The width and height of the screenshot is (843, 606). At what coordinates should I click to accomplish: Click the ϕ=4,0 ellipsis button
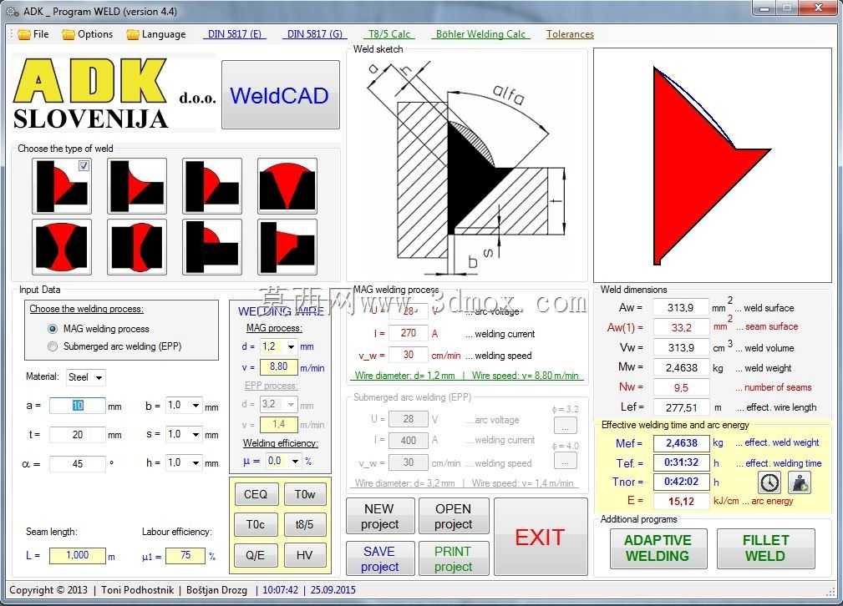565,462
